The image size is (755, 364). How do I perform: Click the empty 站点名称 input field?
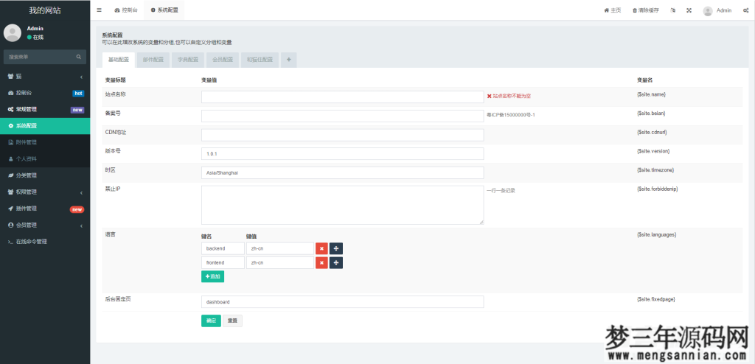(x=342, y=96)
